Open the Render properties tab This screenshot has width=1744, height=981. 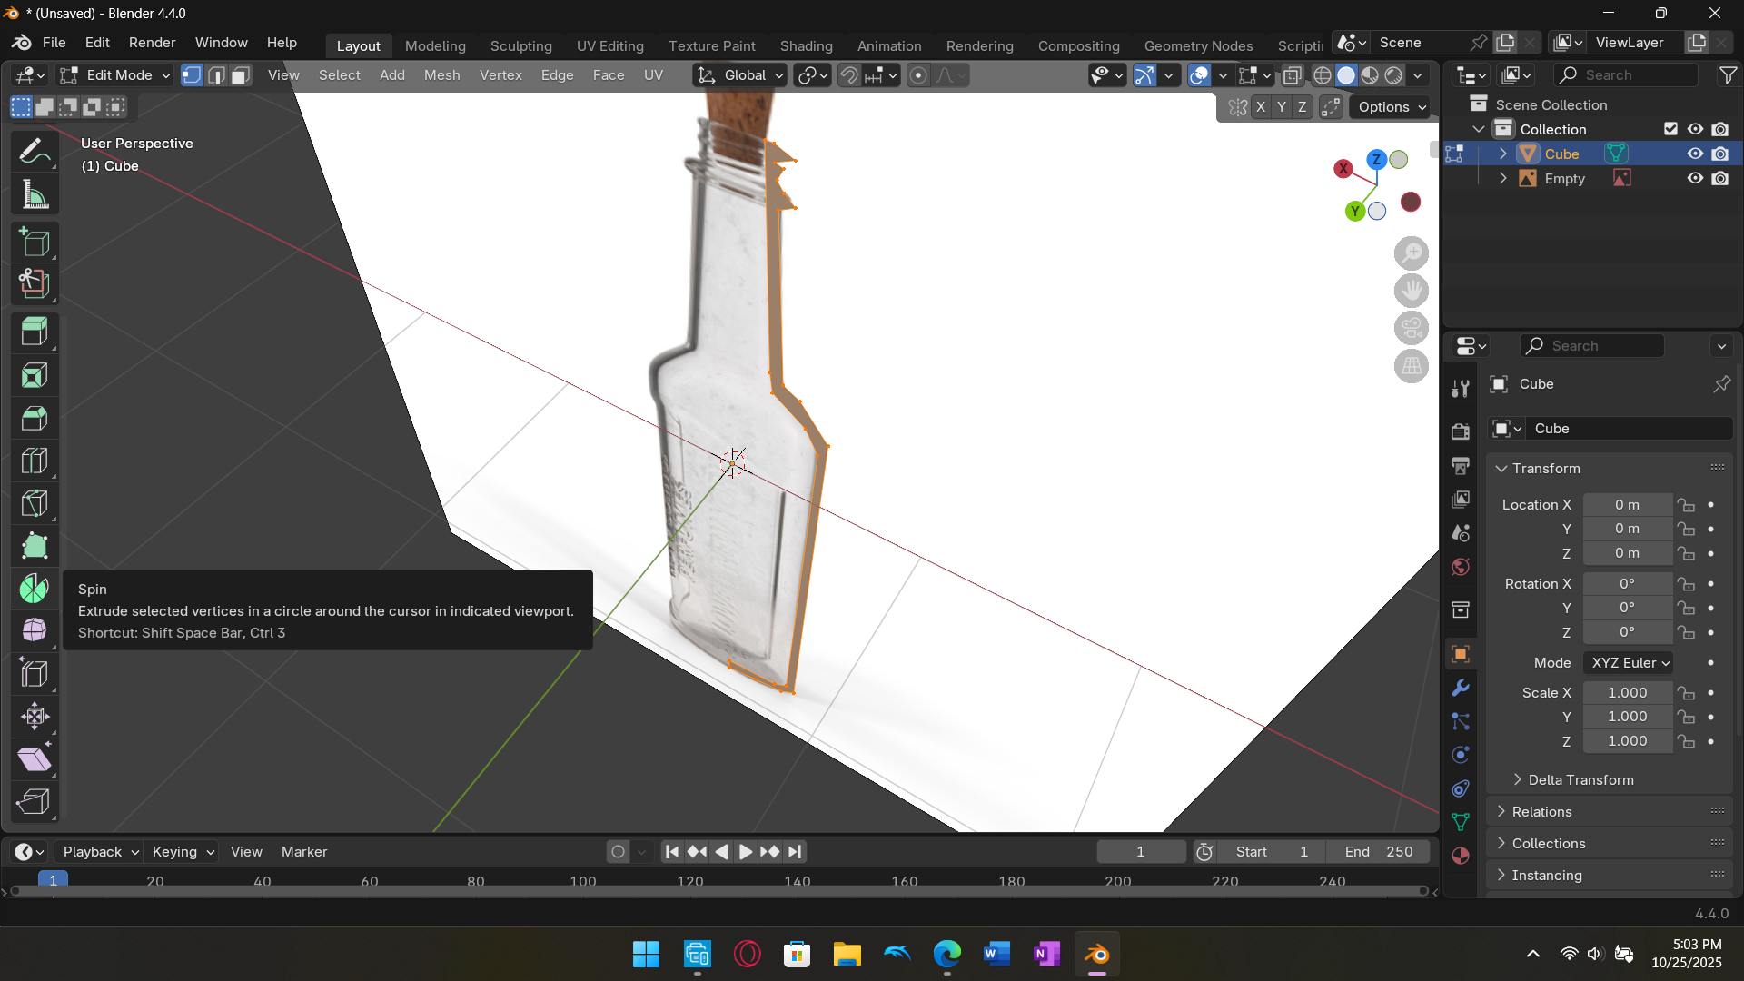pos(1461,431)
